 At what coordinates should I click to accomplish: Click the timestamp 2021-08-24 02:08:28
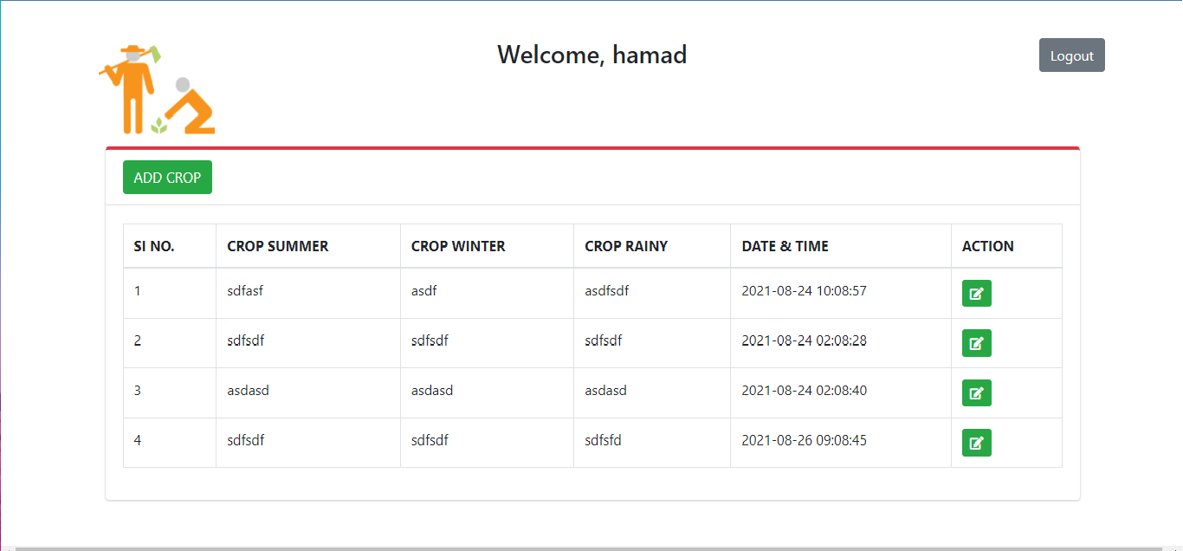click(x=804, y=340)
